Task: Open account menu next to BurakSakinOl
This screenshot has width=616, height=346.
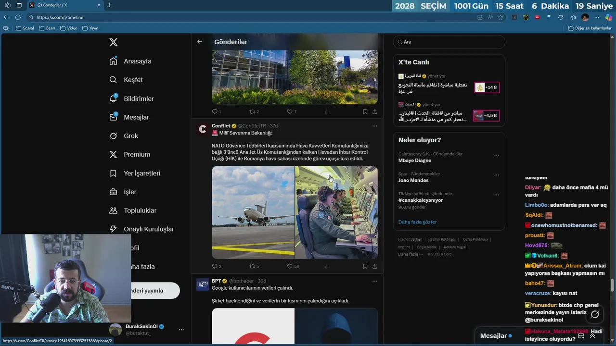Action: coord(181,330)
